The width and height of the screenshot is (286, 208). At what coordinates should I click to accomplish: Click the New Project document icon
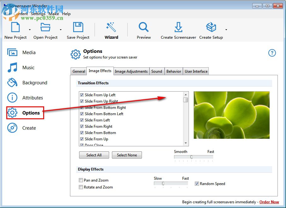(15, 27)
